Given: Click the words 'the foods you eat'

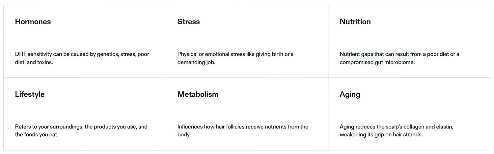Looking at the screenshot, I should point(37,134).
